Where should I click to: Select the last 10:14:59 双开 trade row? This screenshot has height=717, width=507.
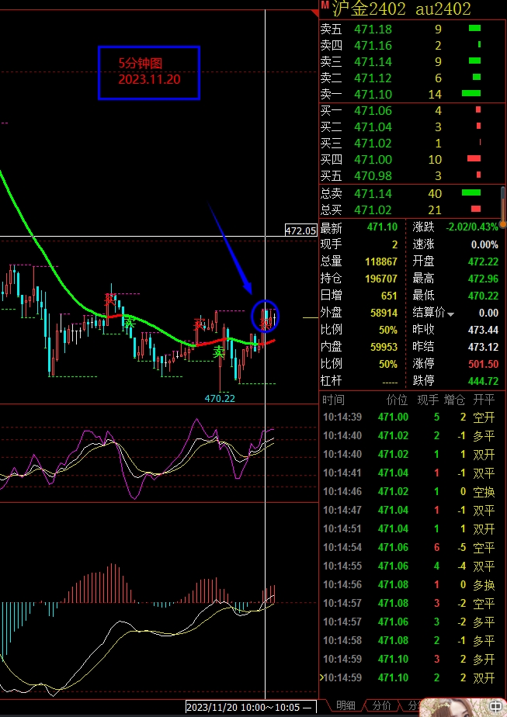tap(409, 677)
